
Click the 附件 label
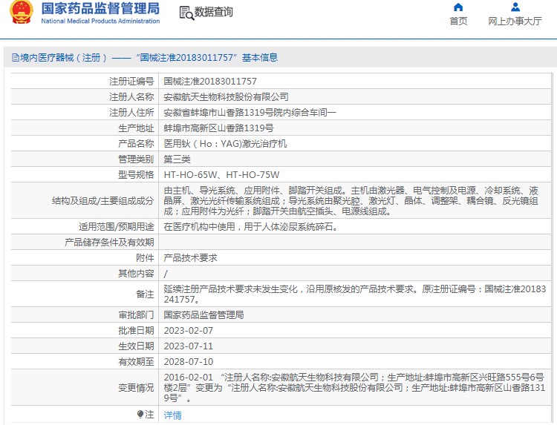pyautogui.click(x=145, y=258)
